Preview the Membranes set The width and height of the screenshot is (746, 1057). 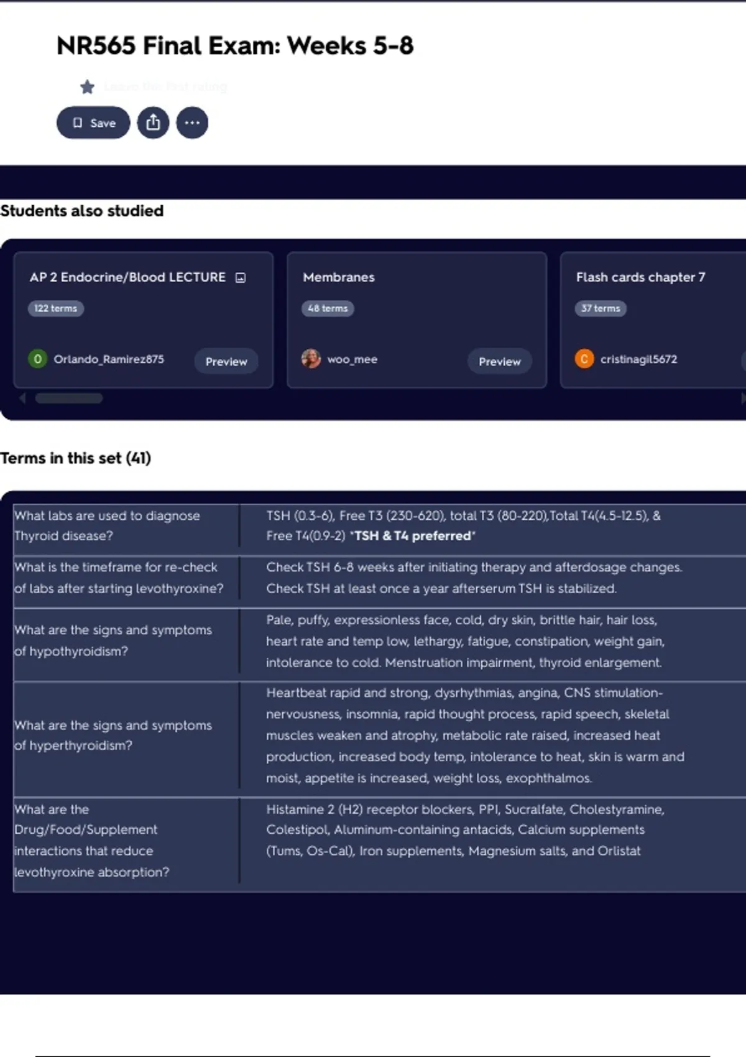pyautogui.click(x=499, y=361)
